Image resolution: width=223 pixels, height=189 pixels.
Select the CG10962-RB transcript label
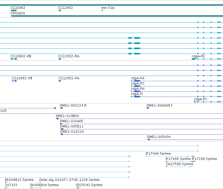[x=21, y=56]
